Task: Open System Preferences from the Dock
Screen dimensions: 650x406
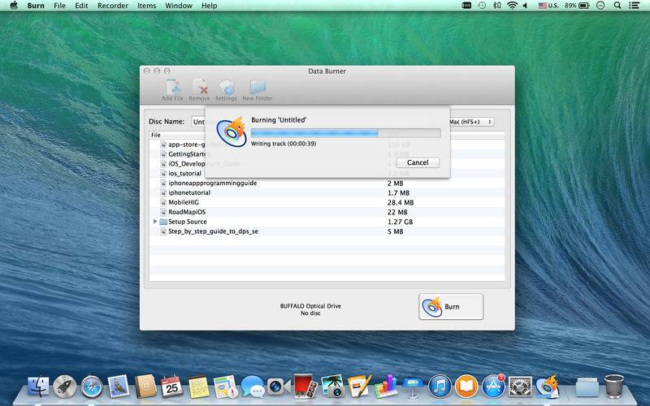Action: (520, 387)
